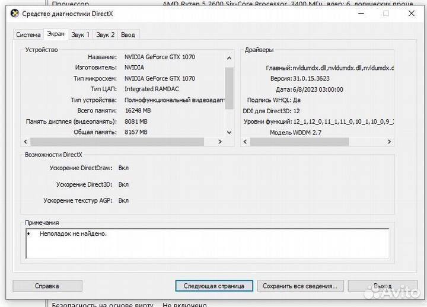Click the right arrow of Драйверы horizontal scrollbar

pos(389,142)
